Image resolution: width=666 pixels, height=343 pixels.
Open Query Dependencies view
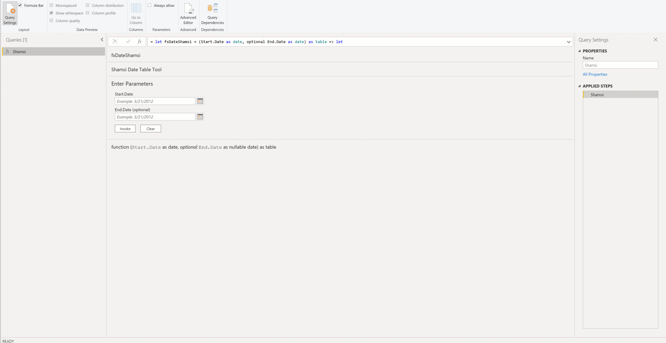tap(212, 14)
